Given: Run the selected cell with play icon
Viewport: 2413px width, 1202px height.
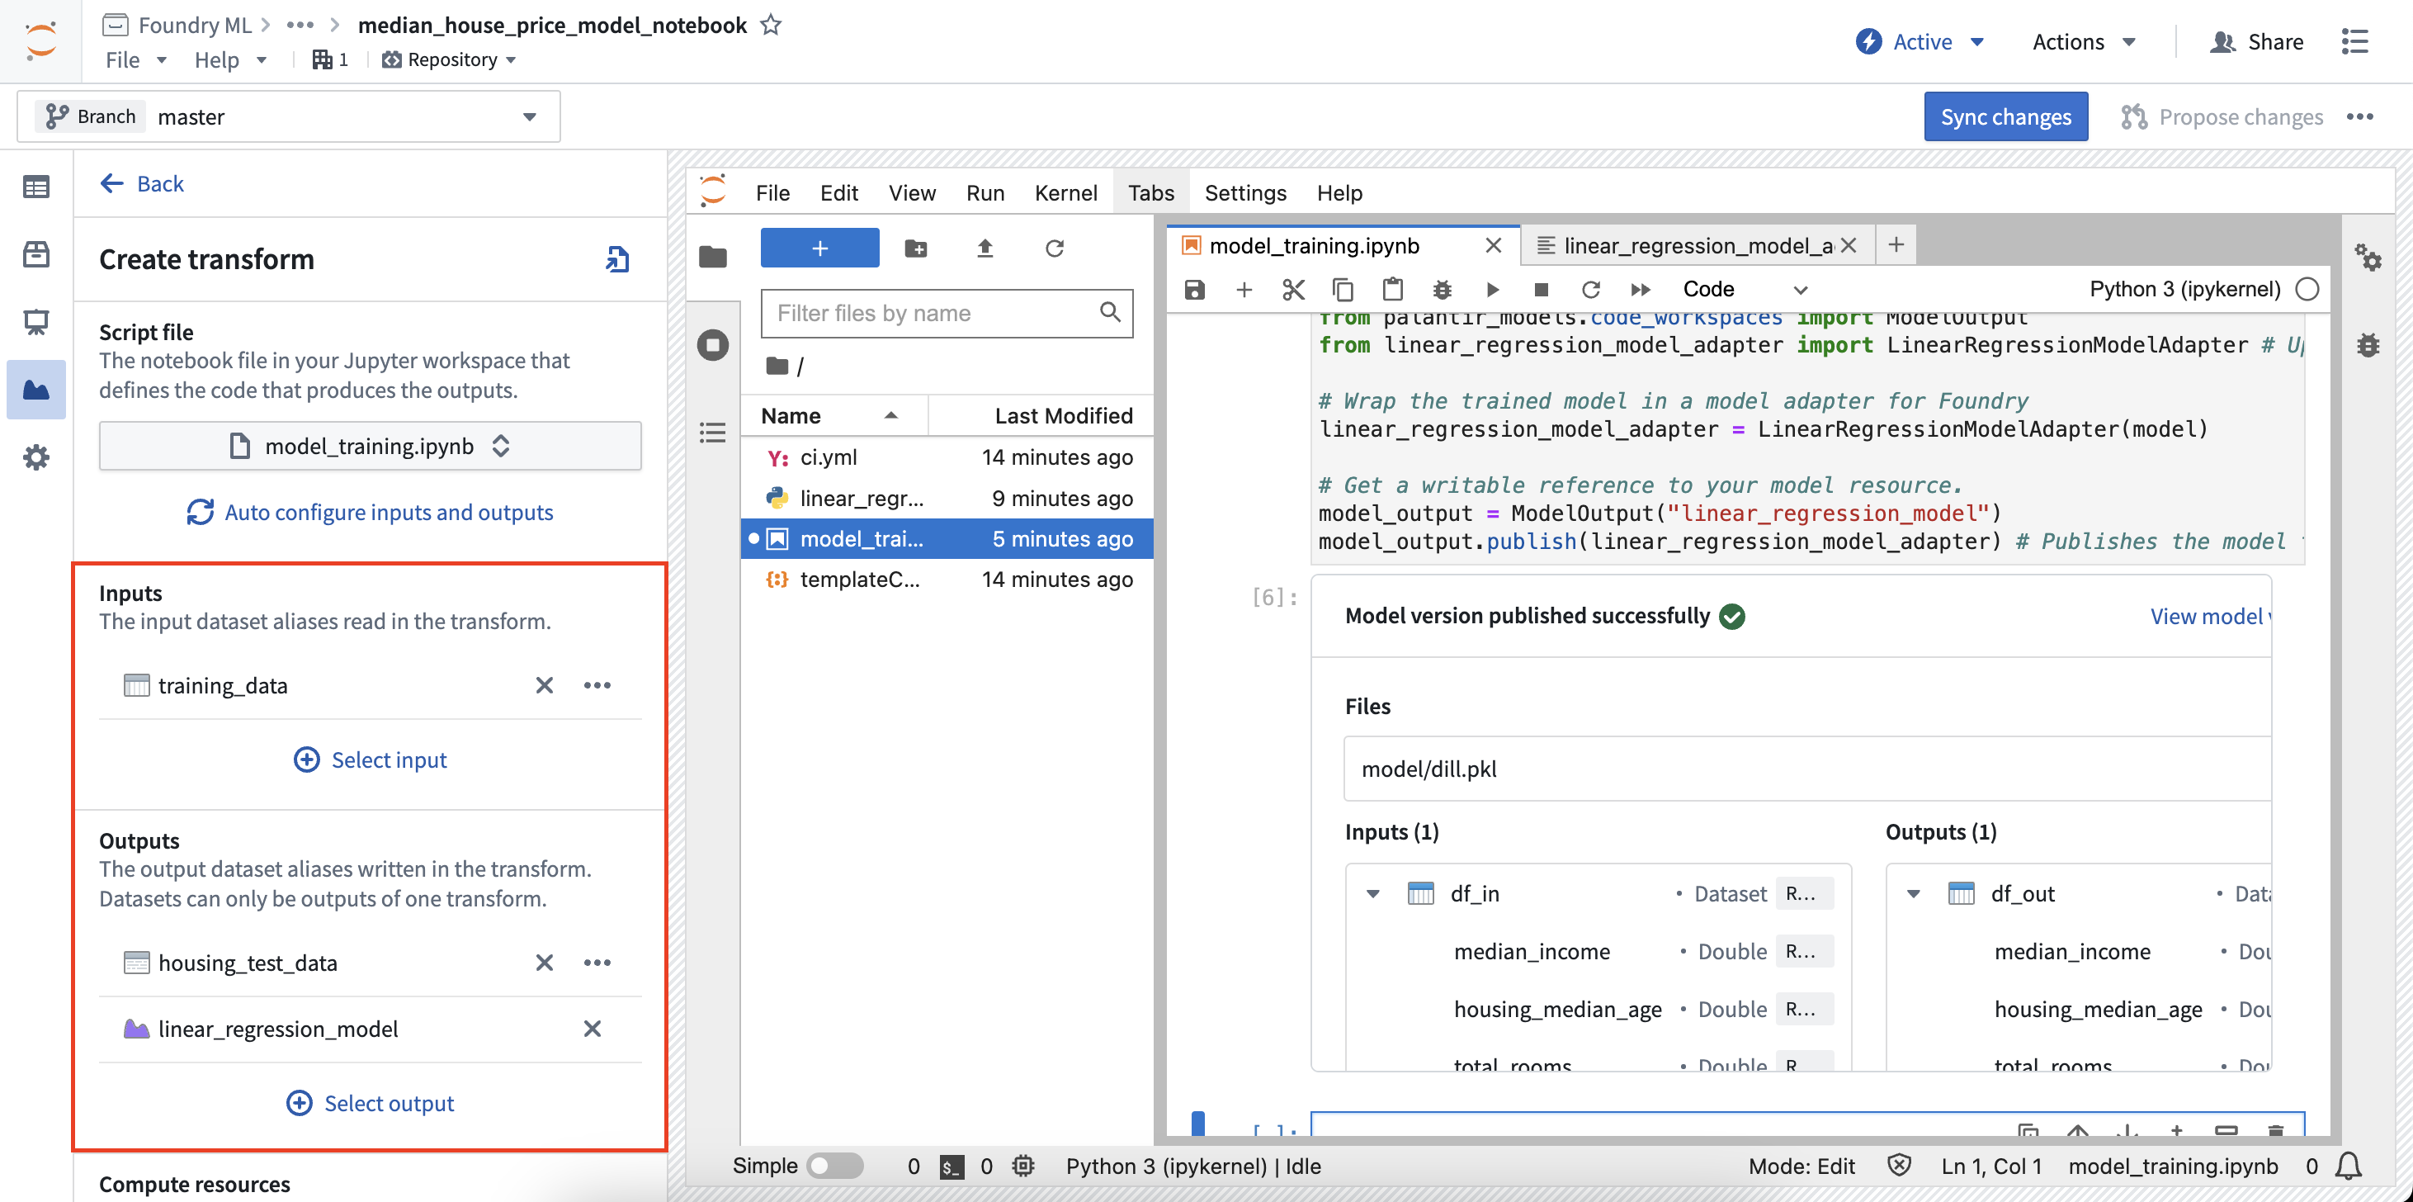Looking at the screenshot, I should (x=1492, y=290).
